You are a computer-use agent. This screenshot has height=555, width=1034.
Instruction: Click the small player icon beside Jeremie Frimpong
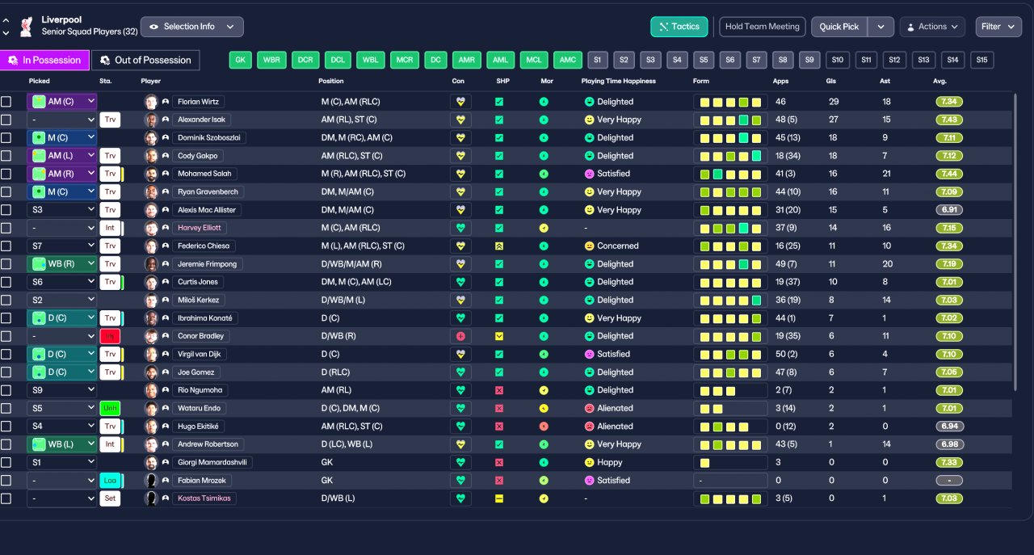[x=166, y=264]
